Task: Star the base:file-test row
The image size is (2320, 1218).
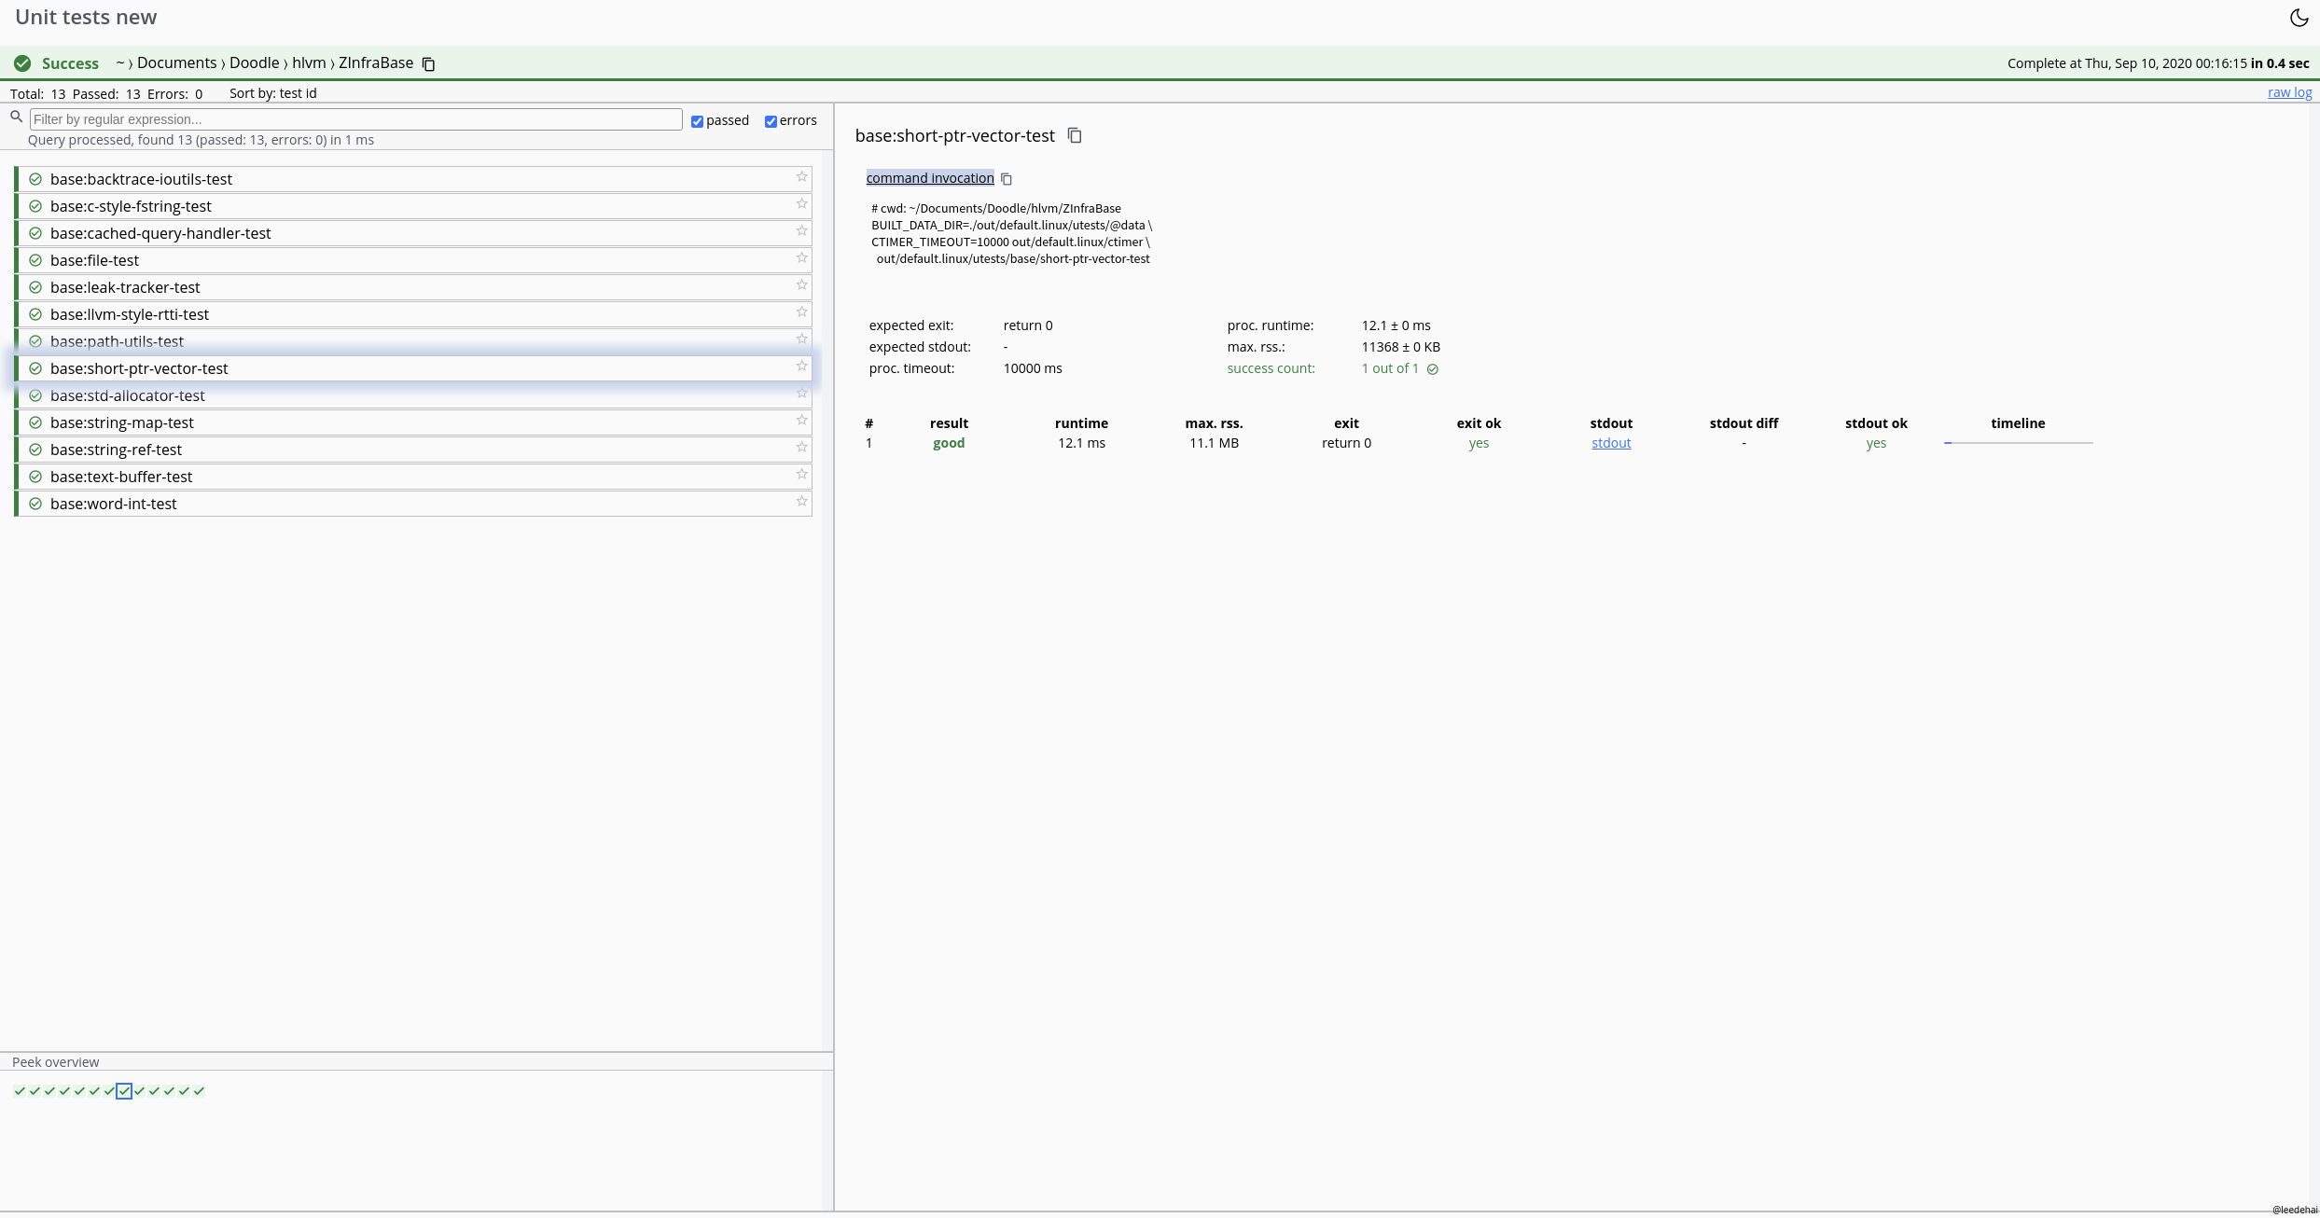Action: coord(801,257)
